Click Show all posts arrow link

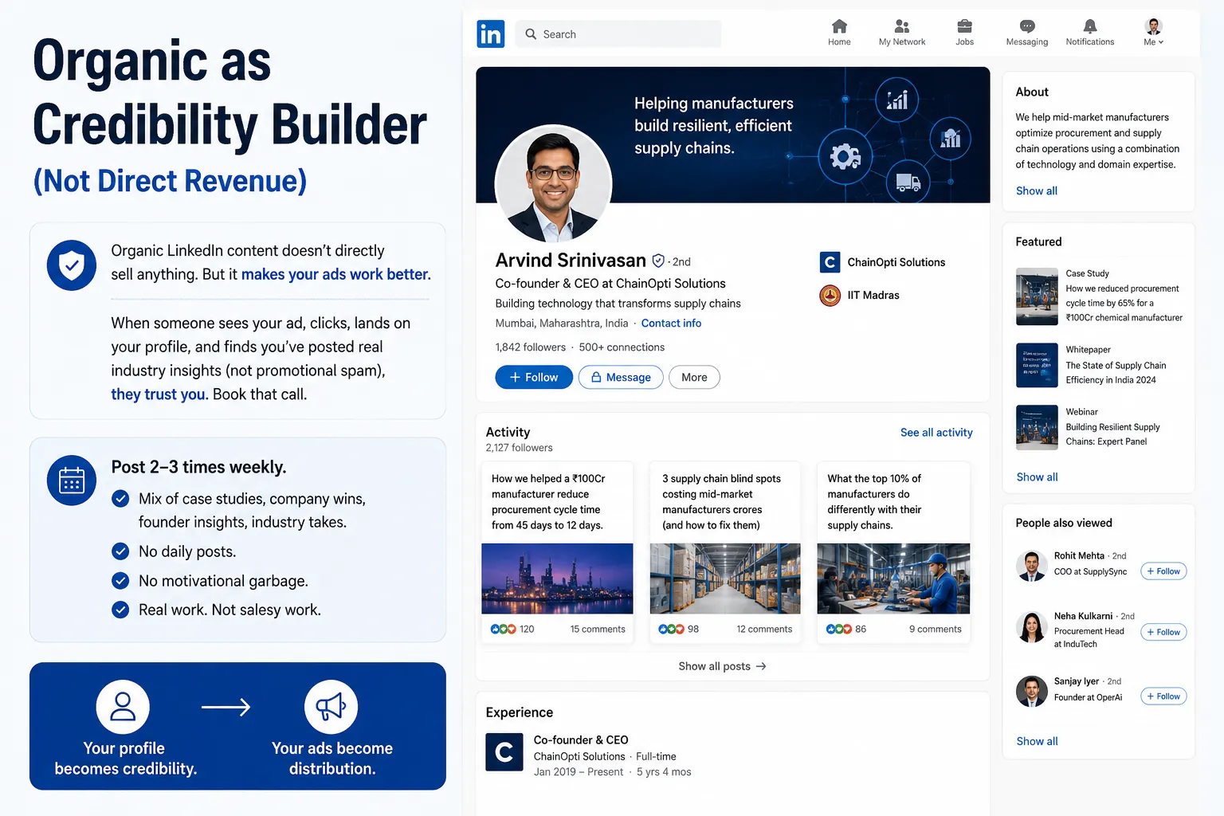[722, 666]
